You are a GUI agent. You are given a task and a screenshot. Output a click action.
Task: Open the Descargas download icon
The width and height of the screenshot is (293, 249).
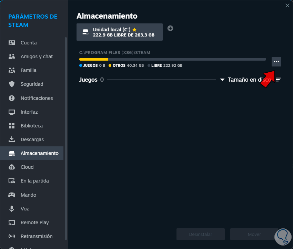click(12, 139)
